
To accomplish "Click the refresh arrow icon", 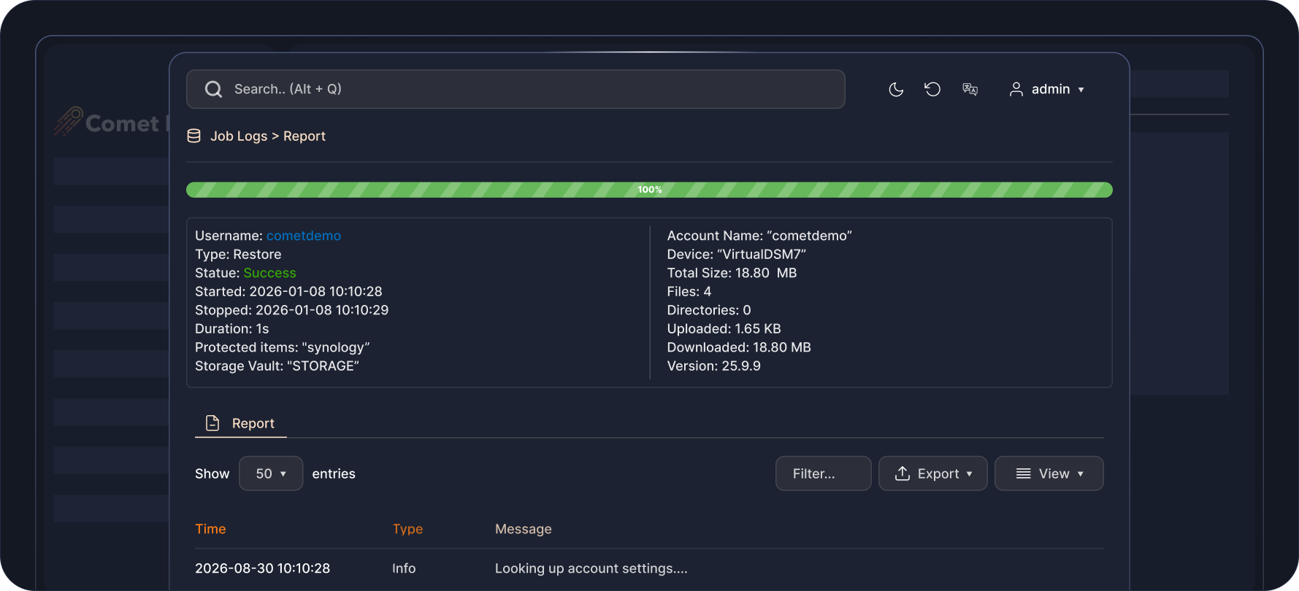I will pos(932,89).
